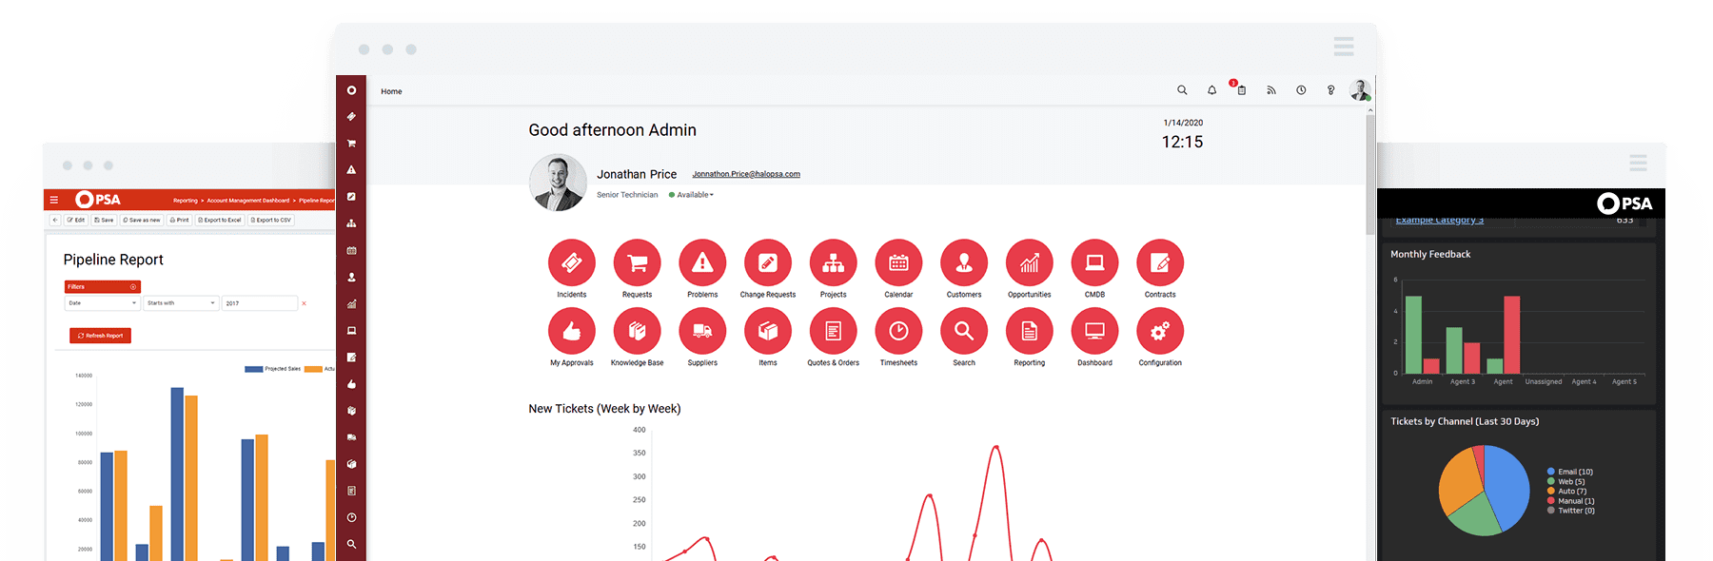The width and height of the screenshot is (1713, 561).
Task: Open the Timesheets clock icon
Action: tap(898, 331)
